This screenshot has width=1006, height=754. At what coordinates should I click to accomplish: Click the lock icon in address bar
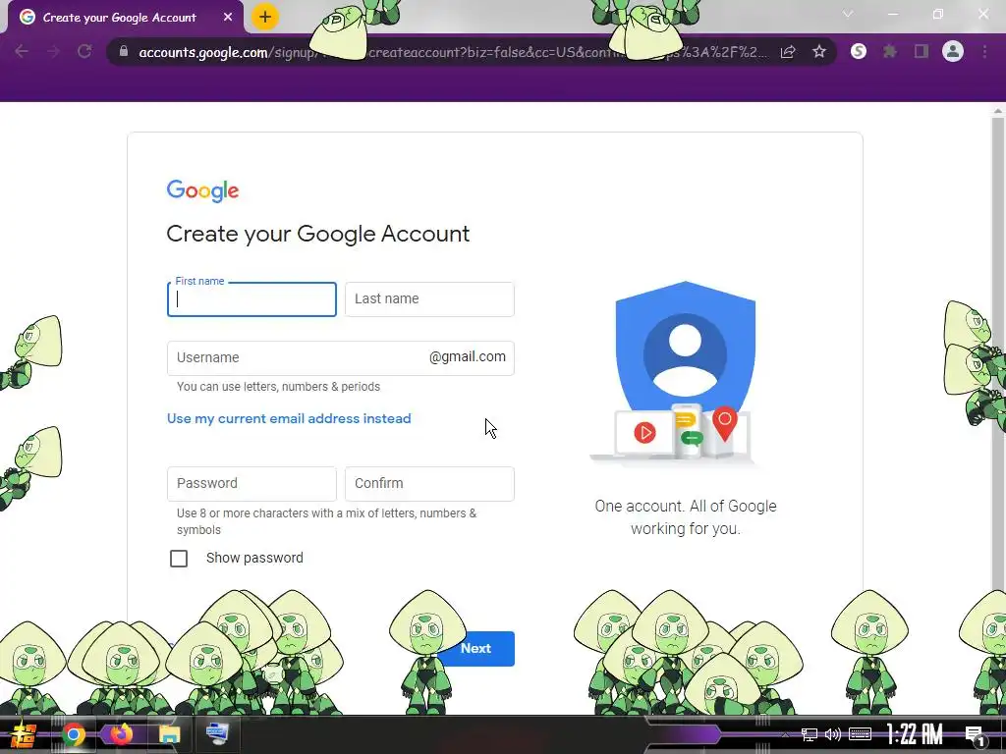pyautogui.click(x=124, y=51)
